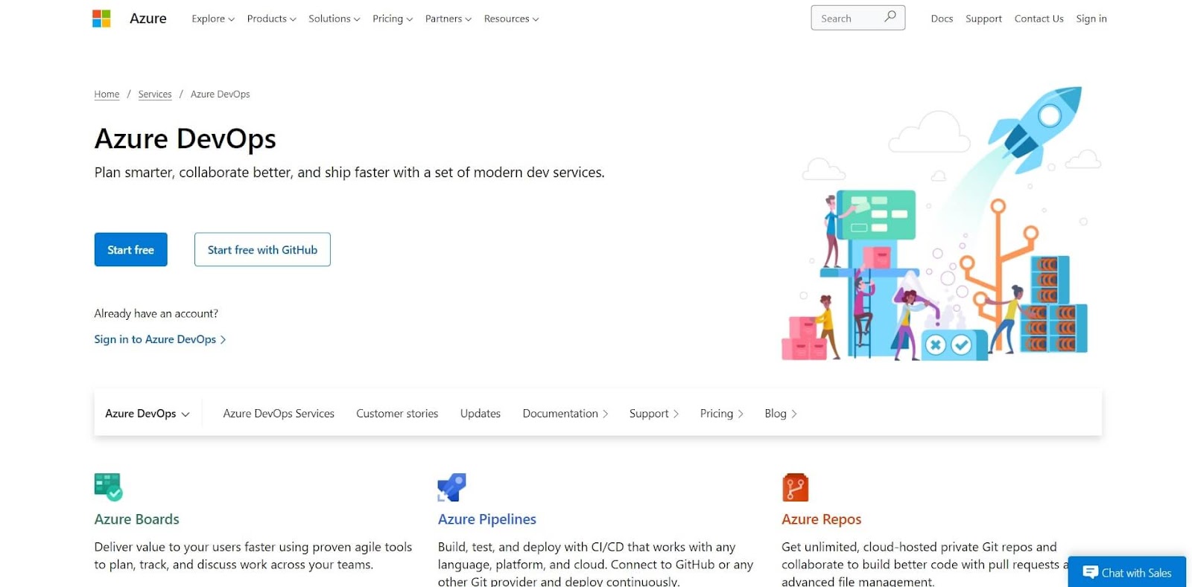Open the Explore dropdown menu

pyautogui.click(x=213, y=19)
